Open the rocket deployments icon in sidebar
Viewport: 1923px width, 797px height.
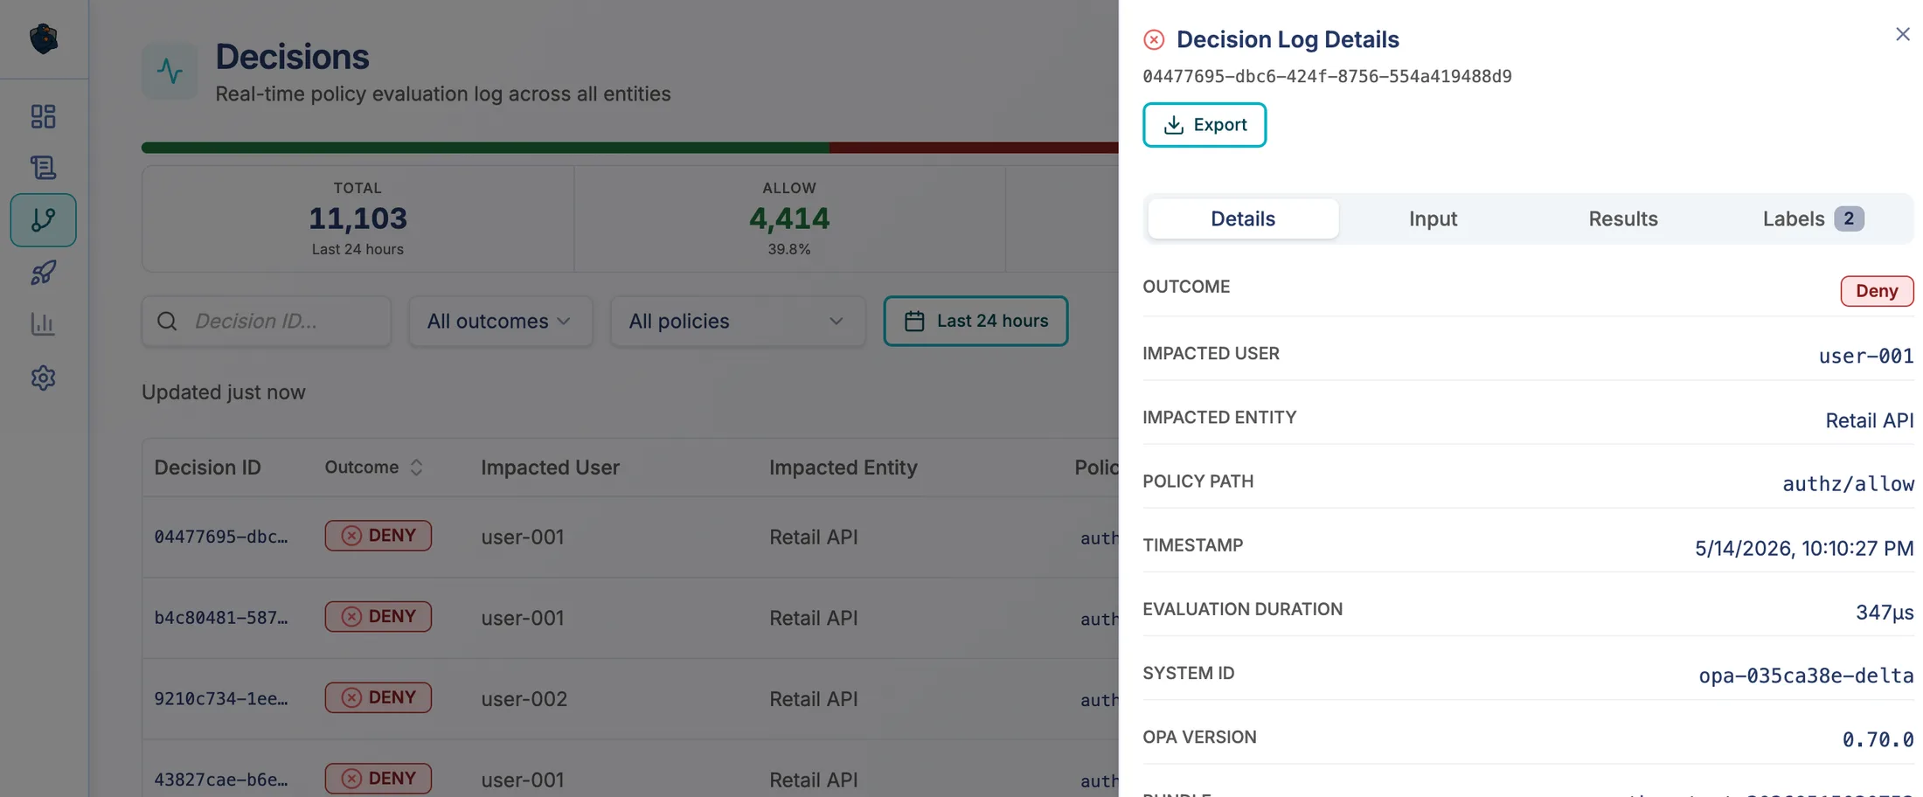click(x=43, y=273)
